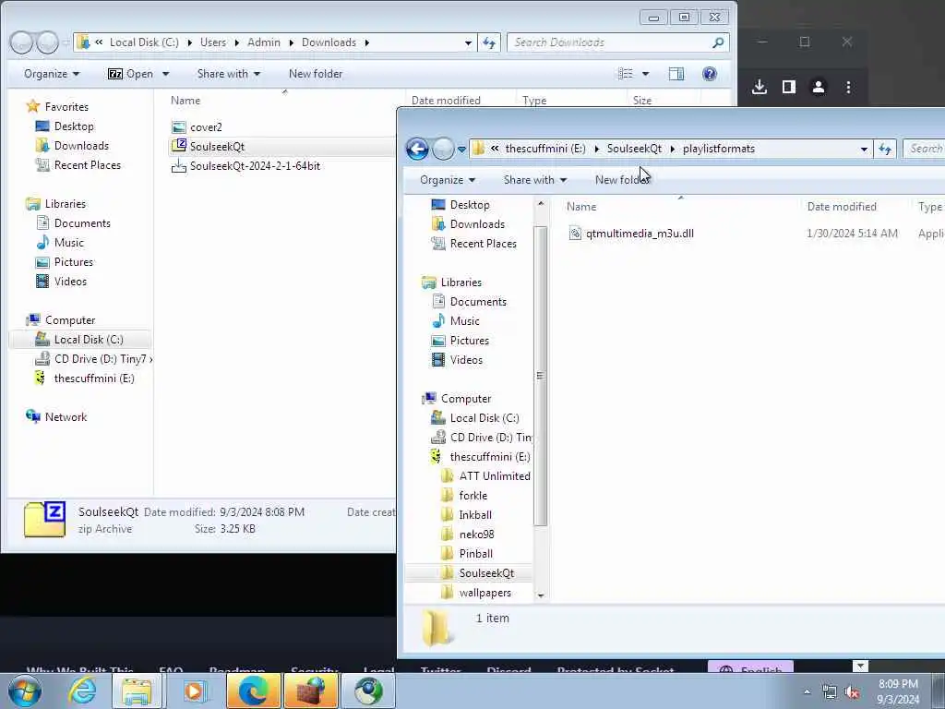This screenshot has height=709, width=945.
Task: Click Favorites star in the Downloads window sidebar
Action: pos(33,107)
